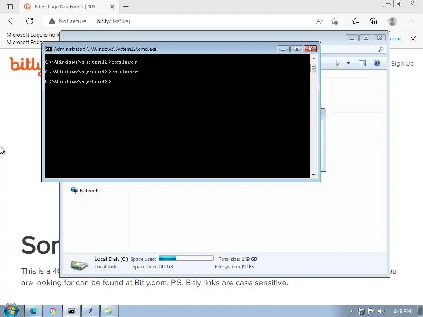Open a new Edge tab
The width and height of the screenshot is (423, 317).
click(126, 7)
